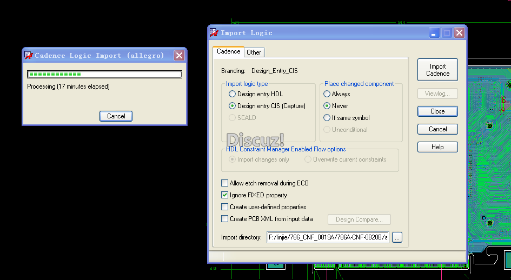Minimize the Import Logic window
The height and width of the screenshot is (280, 511).
(x=434, y=32)
